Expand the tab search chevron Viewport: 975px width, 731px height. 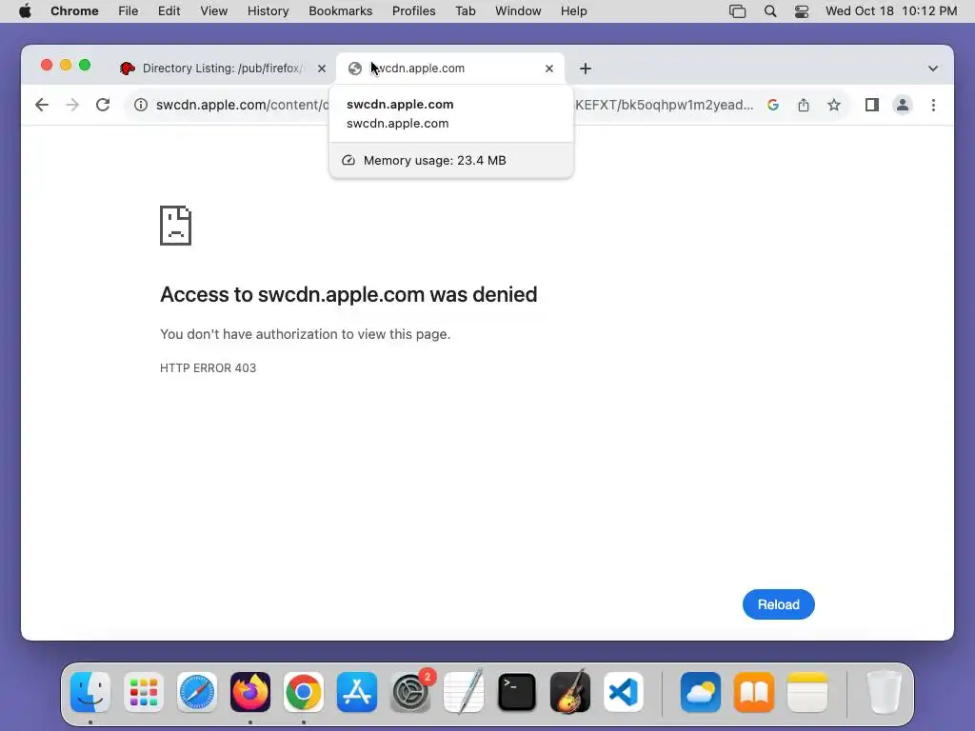click(933, 69)
